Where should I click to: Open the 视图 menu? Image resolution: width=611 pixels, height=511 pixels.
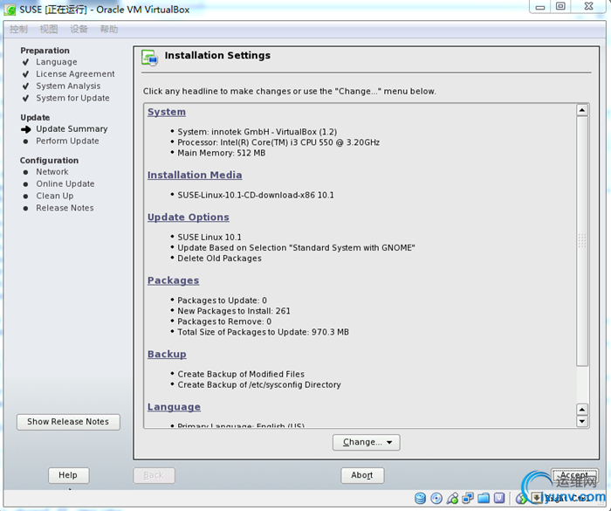pos(49,29)
